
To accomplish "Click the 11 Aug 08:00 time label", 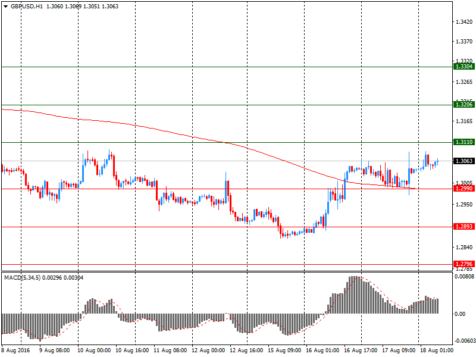I will [x=170, y=350].
